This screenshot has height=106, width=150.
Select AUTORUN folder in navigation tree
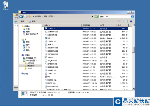(x=31, y=63)
